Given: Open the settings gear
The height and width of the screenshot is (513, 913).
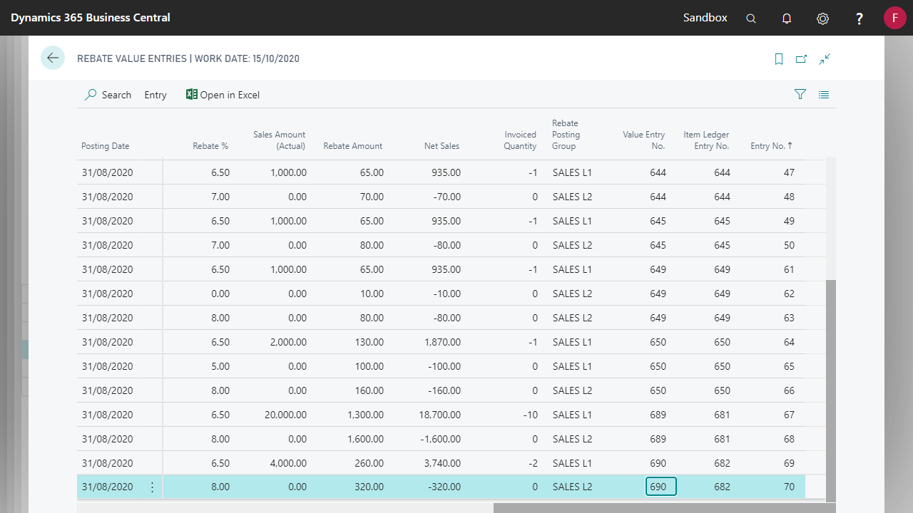Looking at the screenshot, I should pyautogui.click(x=822, y=19).
